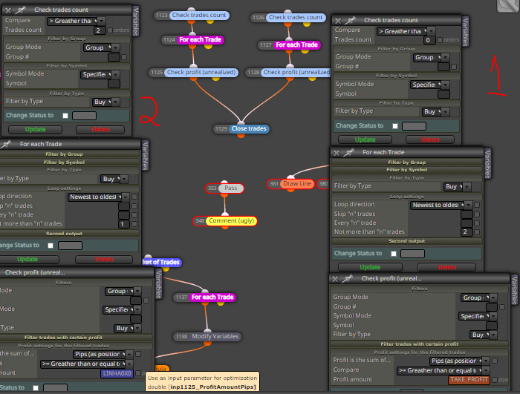The height and width of the screenshot is (394, 520).
Task: Click Delete in left Check trades count
Action: (x=100, y=130)
